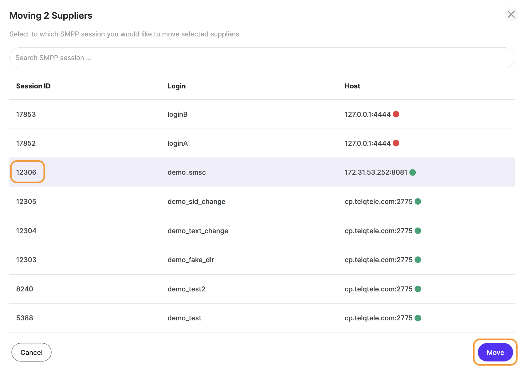The width and height of the screenshot is (524, 368).
Task: Click green status dot on demo_sid_change row
Action: [418, 201]
